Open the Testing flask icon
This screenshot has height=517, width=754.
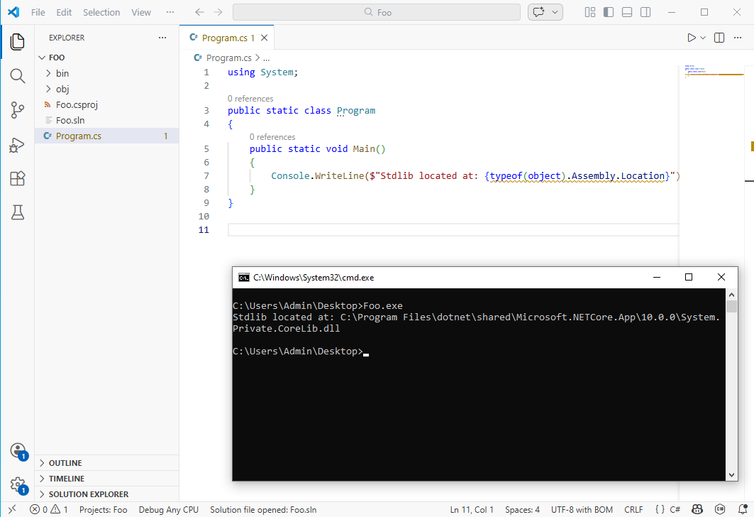[17, 212]
